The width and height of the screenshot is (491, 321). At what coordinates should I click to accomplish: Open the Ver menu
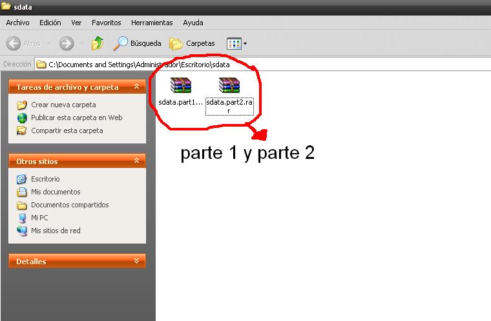coord(76,23)
